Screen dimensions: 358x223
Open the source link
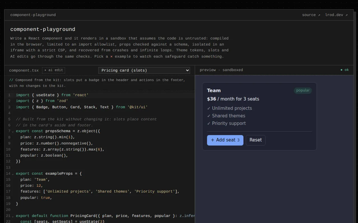point(311,15)
